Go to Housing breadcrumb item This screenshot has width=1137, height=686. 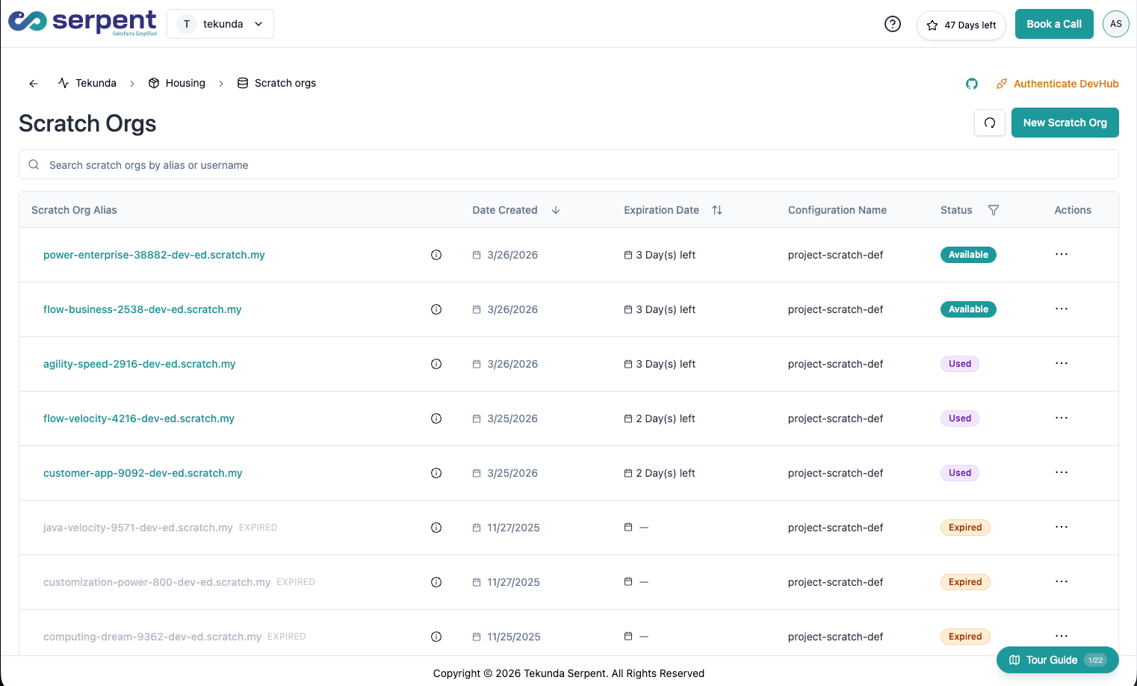[x=185, y=83]
